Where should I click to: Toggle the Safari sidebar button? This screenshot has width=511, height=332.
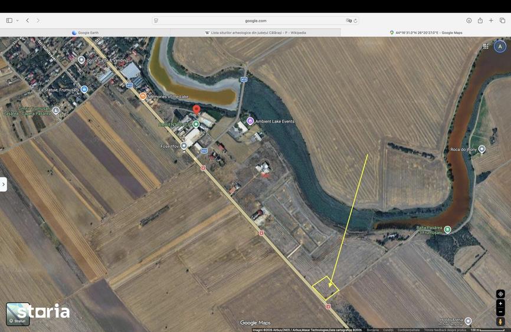point(9,21)
